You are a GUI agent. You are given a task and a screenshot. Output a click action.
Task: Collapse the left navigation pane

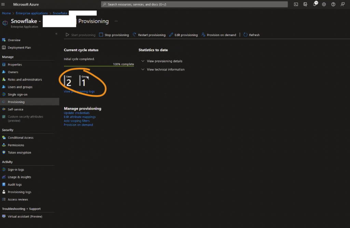[56, 33]
